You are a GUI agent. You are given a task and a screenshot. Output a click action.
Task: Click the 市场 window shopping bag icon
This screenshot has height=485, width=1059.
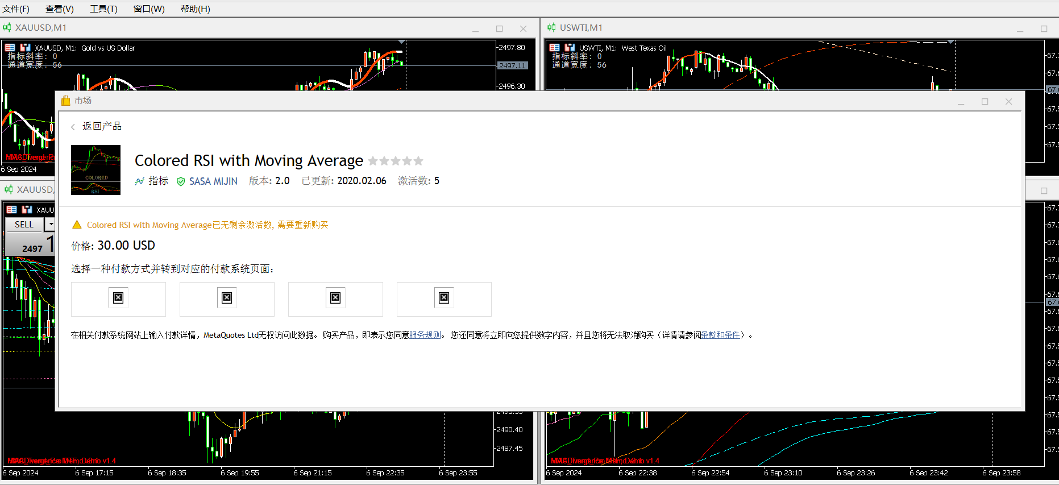click(x=66, y=101)
